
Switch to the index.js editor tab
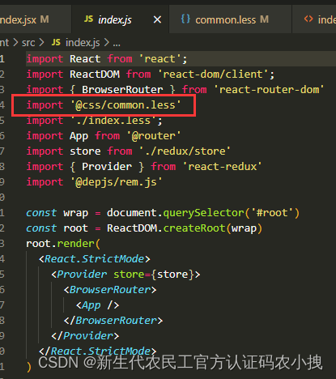(120, 19)
